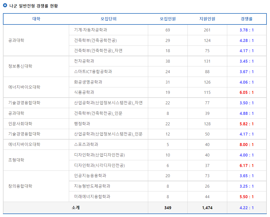Click recruitment value 38
The height and width of the screenshot is (217, 270).
coord(168,61)
